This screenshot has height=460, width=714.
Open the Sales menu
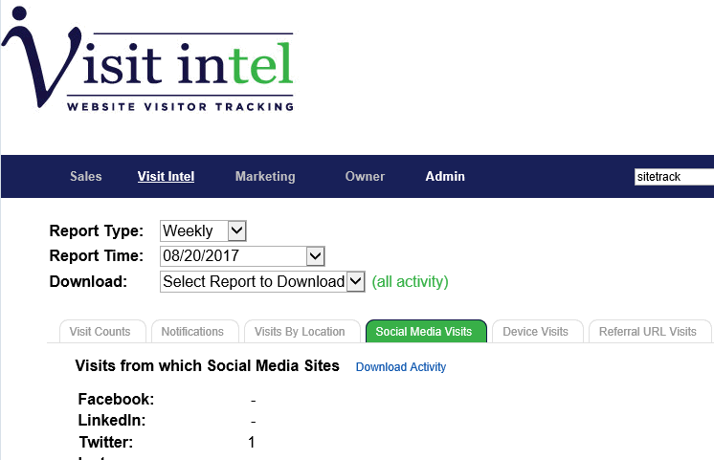(x=85, y=177)
